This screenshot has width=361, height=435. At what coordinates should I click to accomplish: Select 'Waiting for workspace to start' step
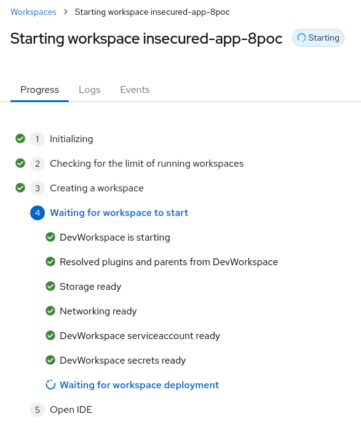point(119,213)
